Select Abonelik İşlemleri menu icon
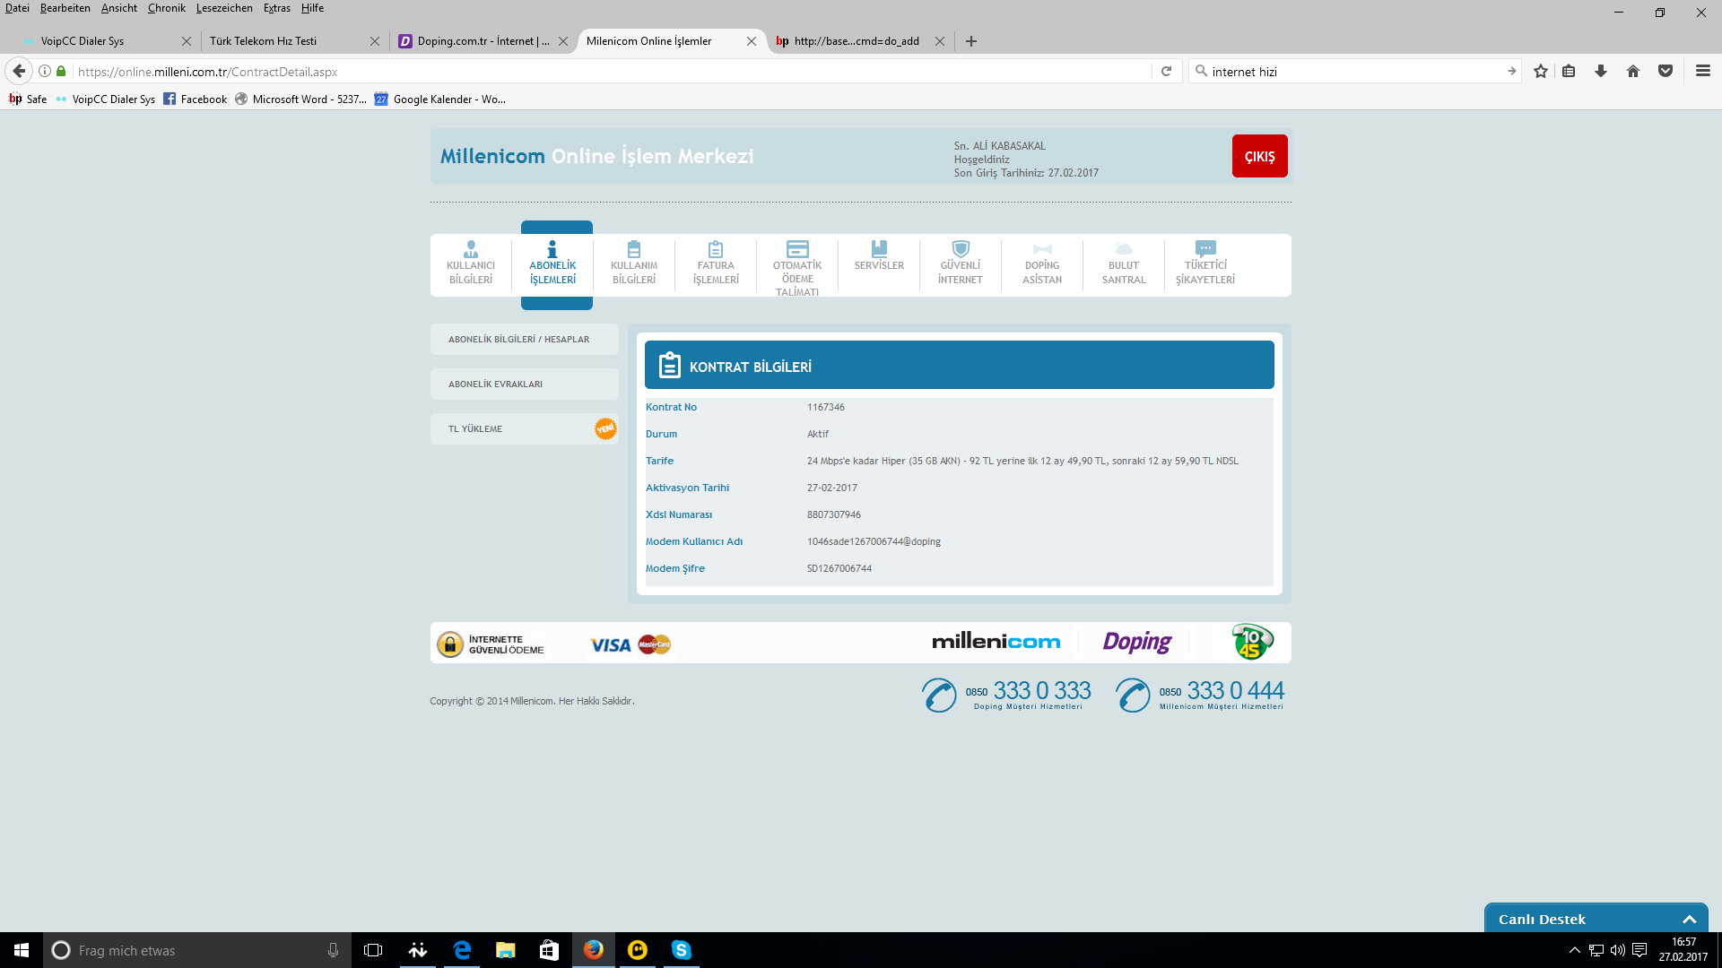The height and width of the screenshot is (968, 1722). coord(552,248)
